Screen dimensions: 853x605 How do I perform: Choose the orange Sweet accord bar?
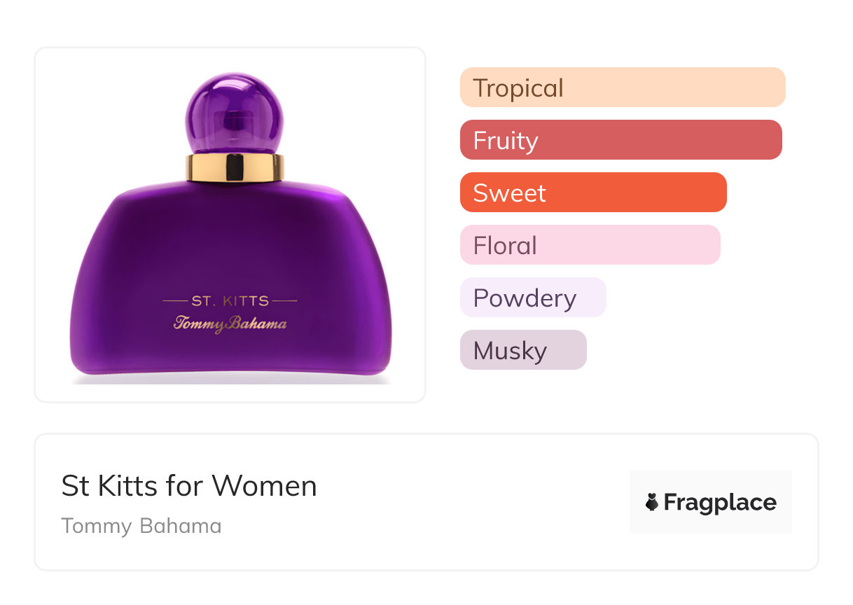[593, 193]
